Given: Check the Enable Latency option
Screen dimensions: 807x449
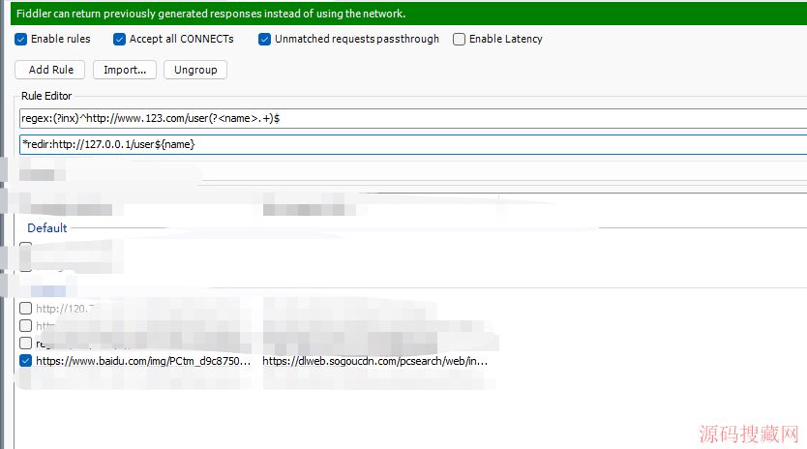Looking at the screenshot, I should [460, 40].
